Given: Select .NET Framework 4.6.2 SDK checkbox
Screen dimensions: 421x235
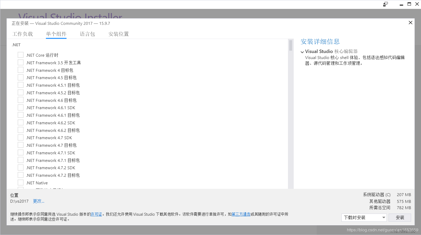Looking at the screenshot, I should point(21,122).
